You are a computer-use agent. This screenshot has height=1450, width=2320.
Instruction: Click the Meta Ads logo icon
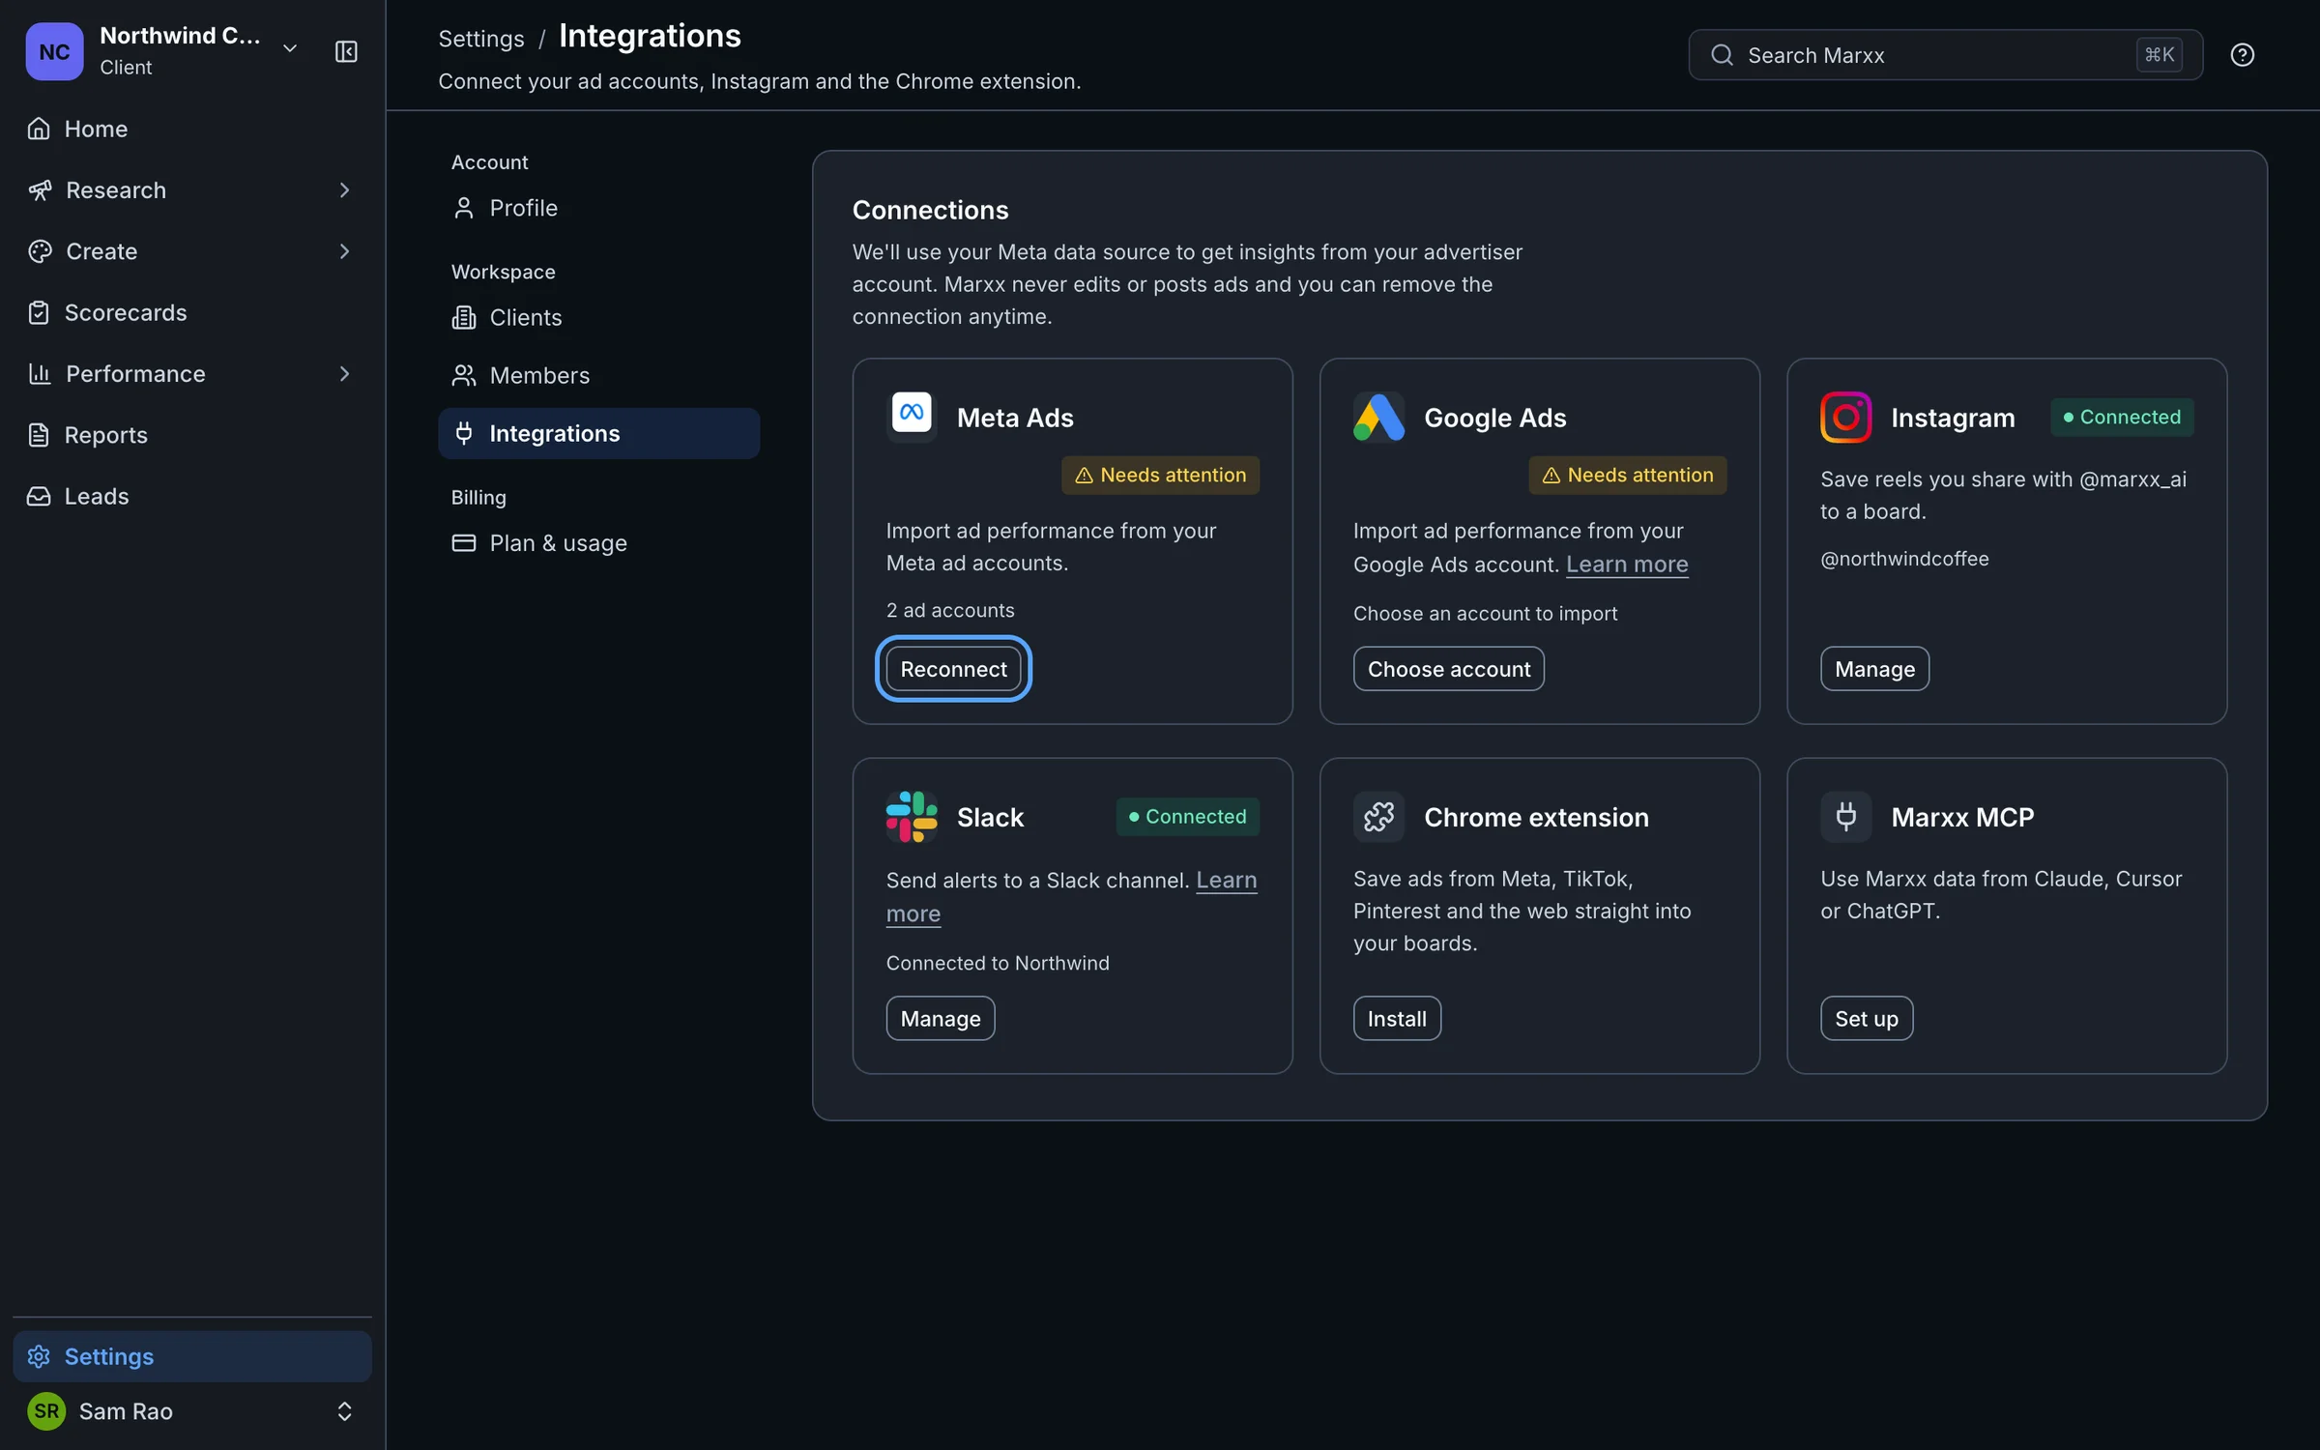912,417
